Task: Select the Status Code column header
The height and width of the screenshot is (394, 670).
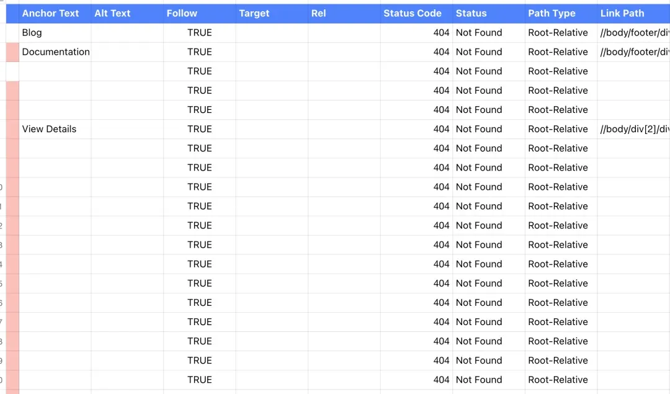Action: click(x=413, y=13)
